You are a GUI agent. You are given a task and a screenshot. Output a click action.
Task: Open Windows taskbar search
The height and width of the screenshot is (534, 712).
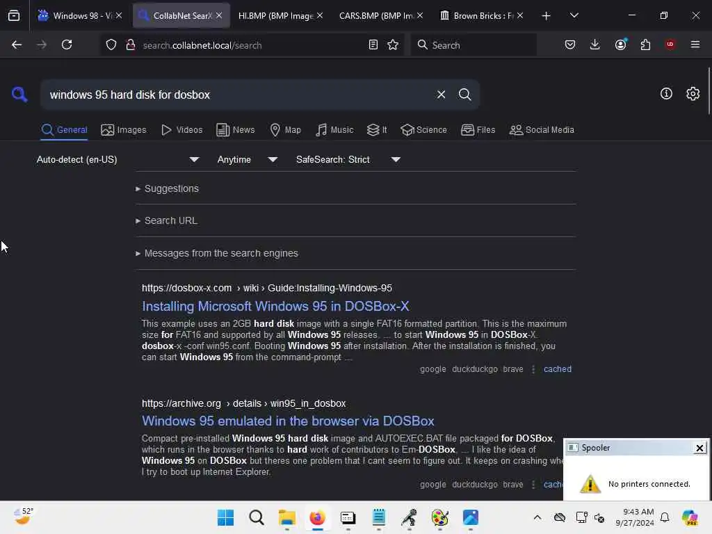pyautogui.click(x=256, y=517)
